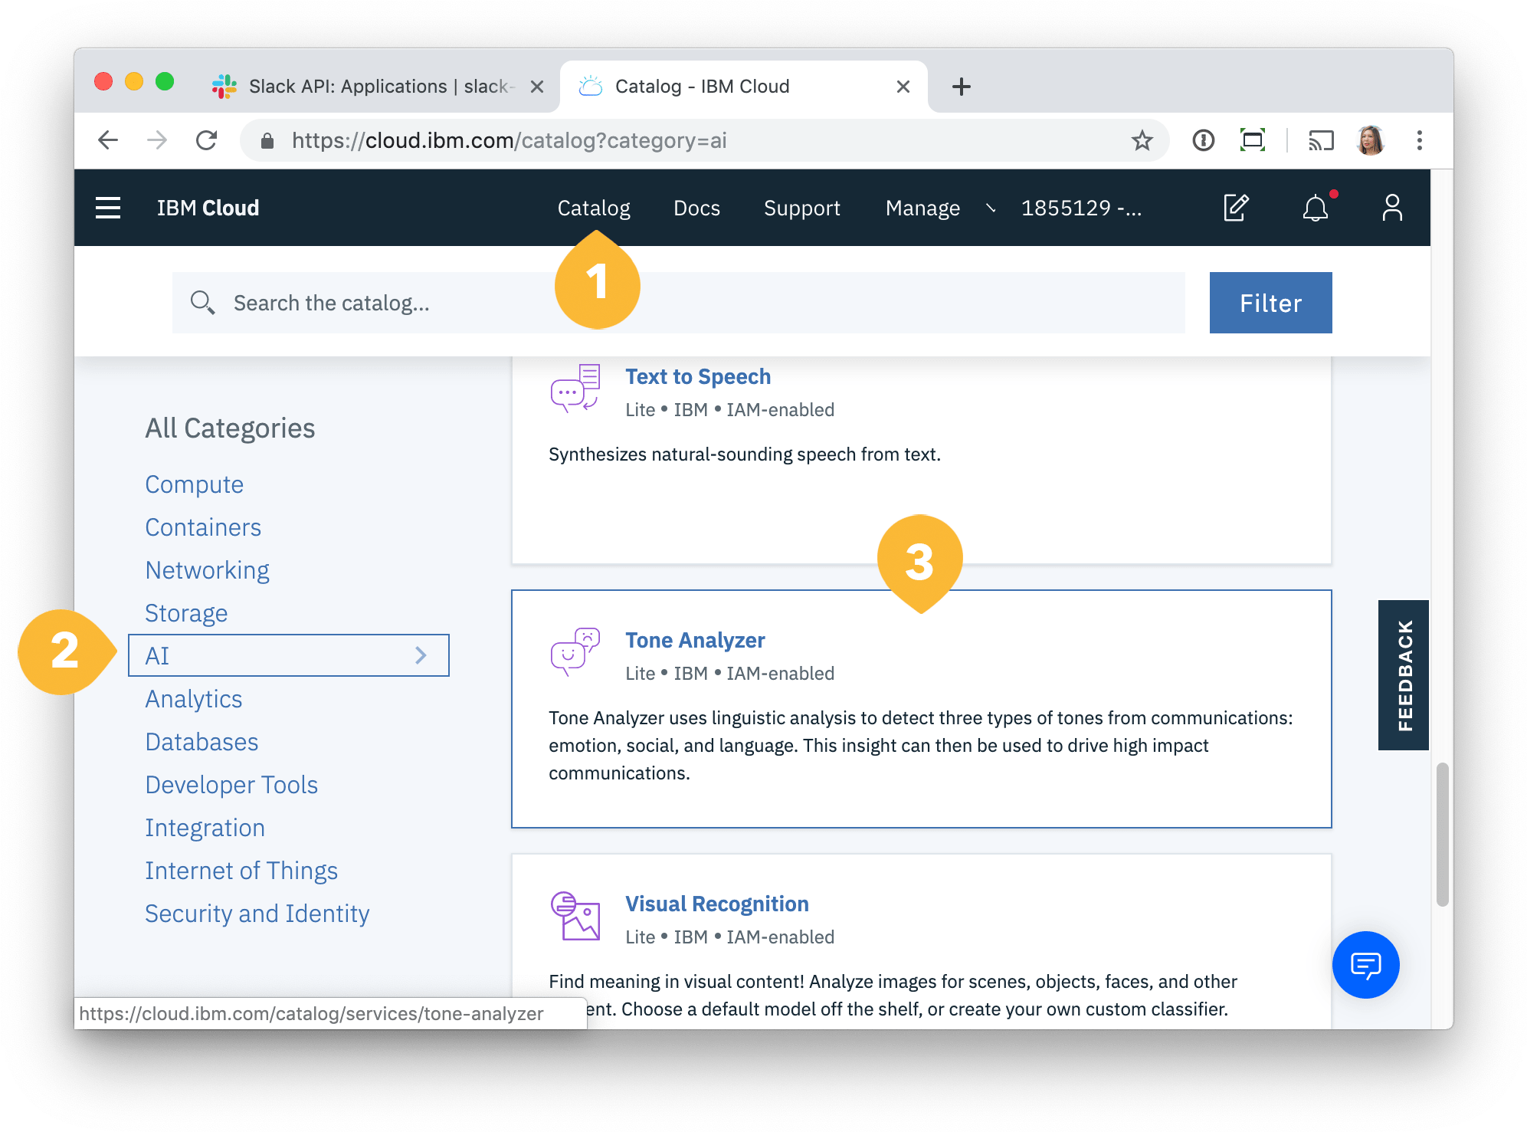The width and height of the screenshot is (1527, 1132).
Task: Click the catalog search magnifier icon
Action: 202,303
